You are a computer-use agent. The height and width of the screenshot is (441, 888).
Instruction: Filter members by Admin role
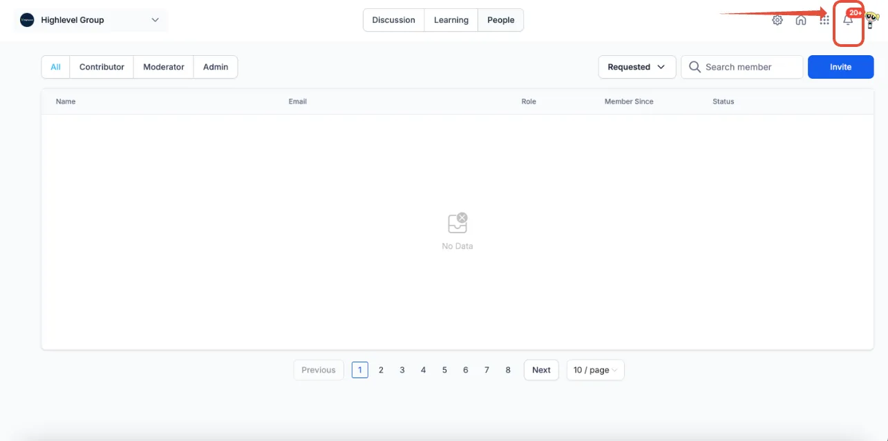[216, 67]
